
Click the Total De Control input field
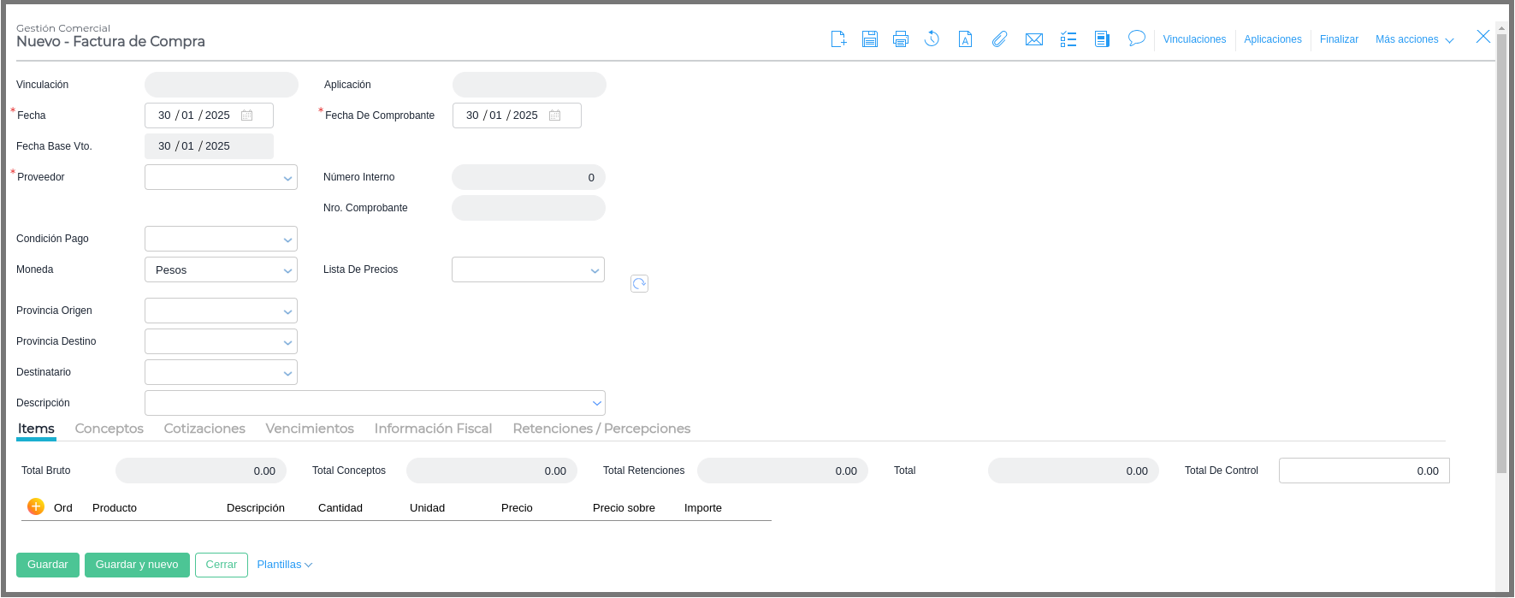click(x=1364, y=471)
